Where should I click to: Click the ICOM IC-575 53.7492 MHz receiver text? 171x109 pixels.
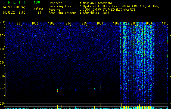pos(109,10)
